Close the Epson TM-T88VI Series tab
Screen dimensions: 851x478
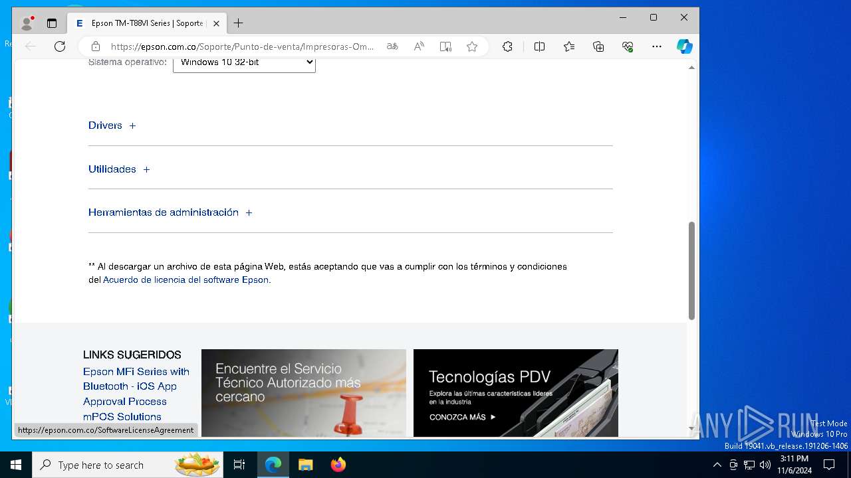tap(216, 23)
